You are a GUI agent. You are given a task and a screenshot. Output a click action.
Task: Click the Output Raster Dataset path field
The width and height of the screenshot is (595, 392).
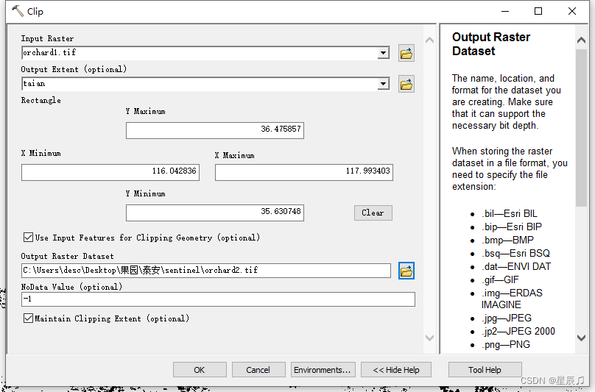pyautogui.click(x=206, y=271)
